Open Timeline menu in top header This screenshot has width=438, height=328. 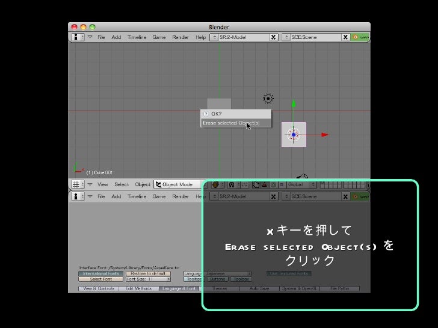137,37
